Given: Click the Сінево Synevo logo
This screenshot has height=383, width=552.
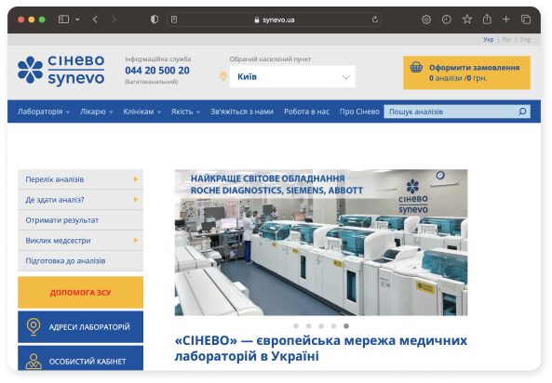Looking at the screenshot, I should point(61,71).
